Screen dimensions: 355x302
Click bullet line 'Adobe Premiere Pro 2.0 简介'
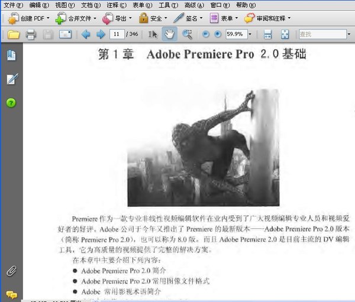124,271
